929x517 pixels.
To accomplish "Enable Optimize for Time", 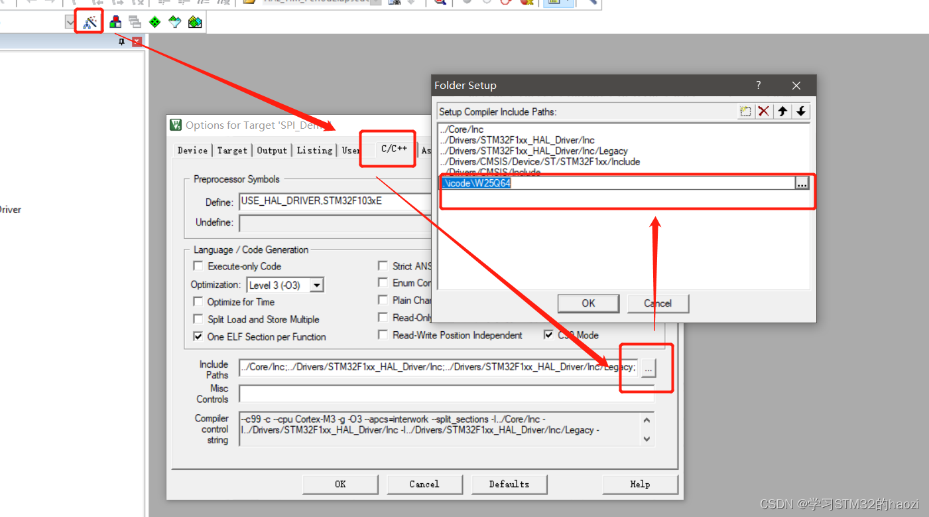I will 198,301.
